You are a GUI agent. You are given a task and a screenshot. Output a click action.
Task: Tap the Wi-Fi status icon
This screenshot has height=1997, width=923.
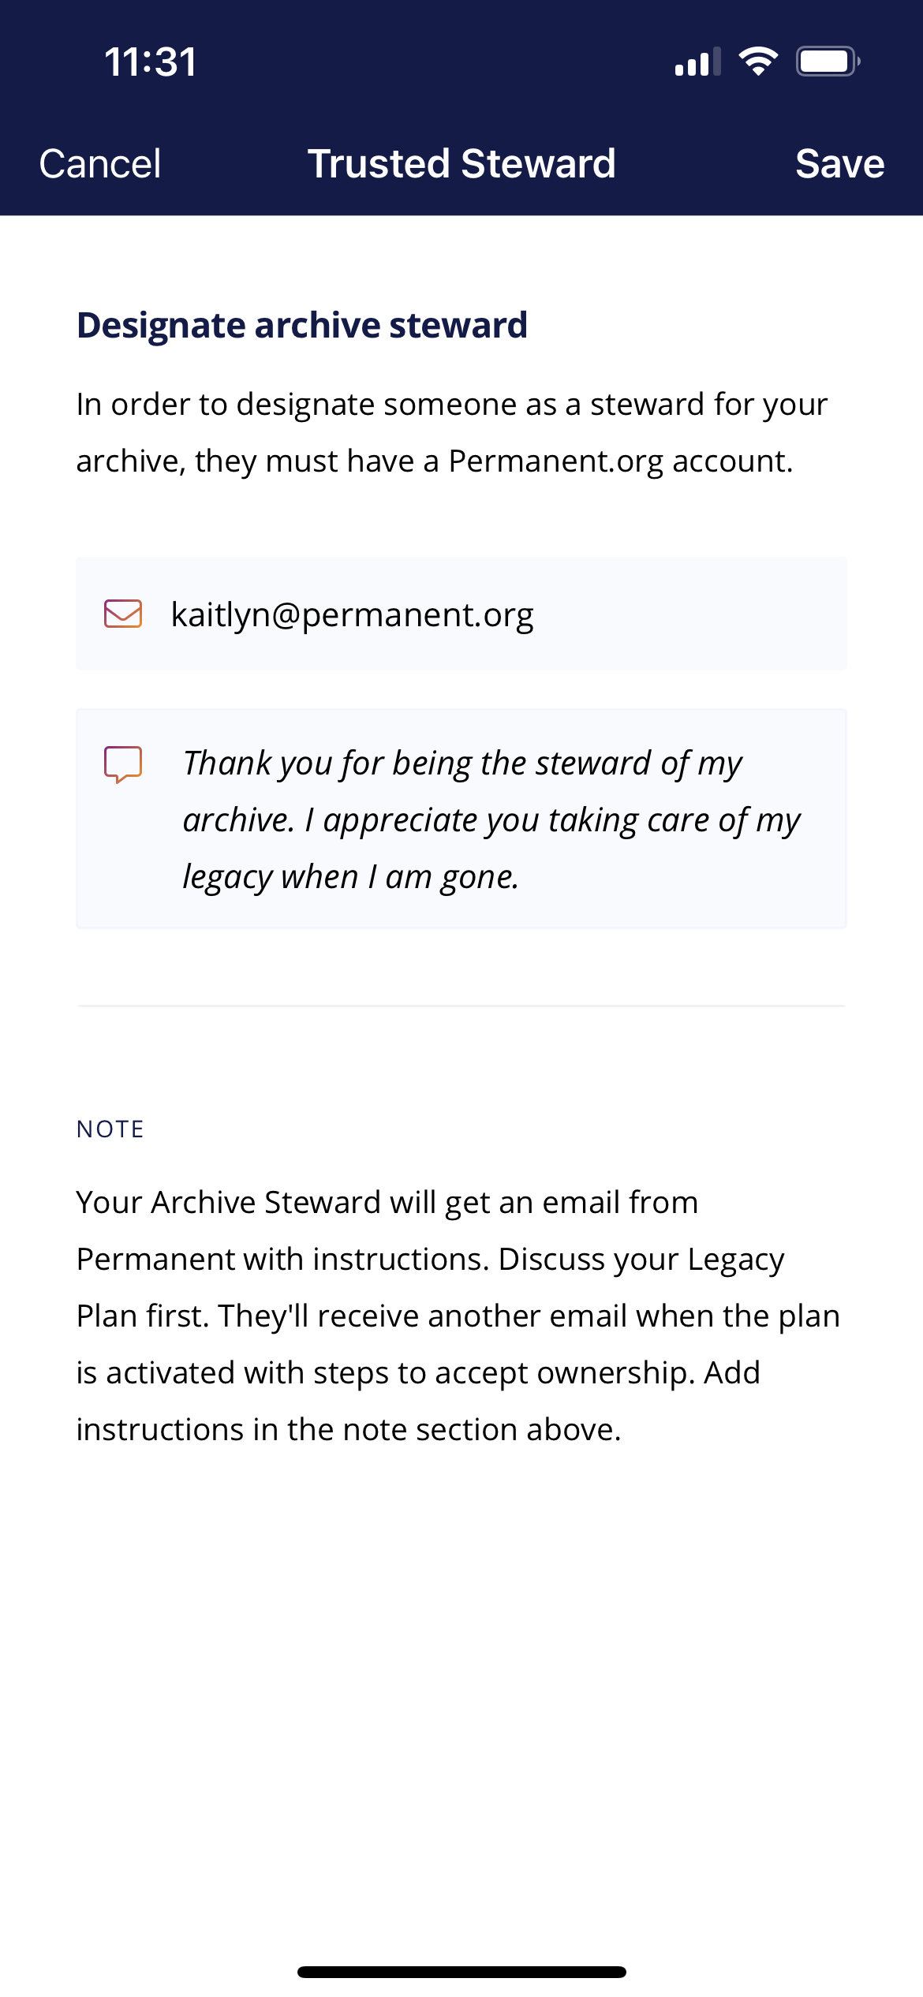(x=758, y=62)
